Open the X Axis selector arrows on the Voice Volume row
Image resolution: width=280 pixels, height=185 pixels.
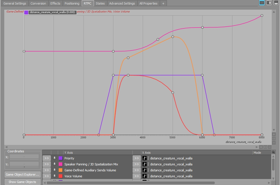click(137, 176)
